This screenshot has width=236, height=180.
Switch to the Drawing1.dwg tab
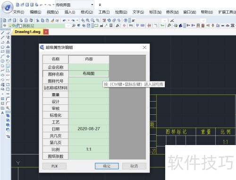click(x=27, y=32)
